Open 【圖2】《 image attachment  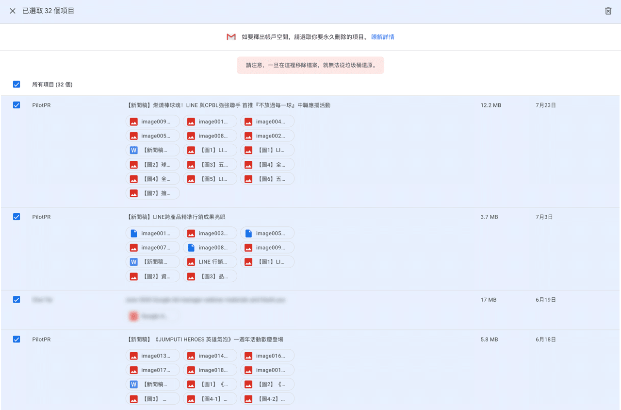point(267,384)
